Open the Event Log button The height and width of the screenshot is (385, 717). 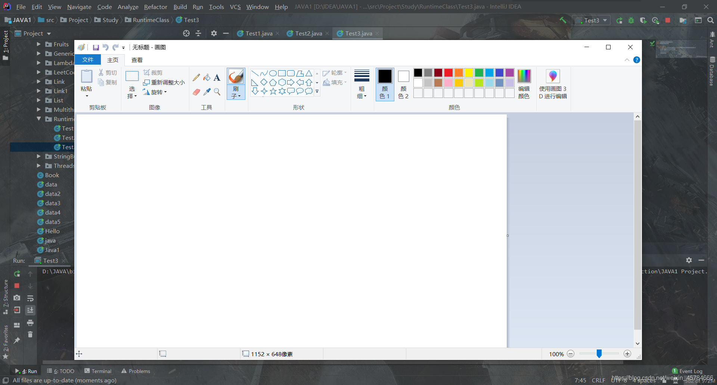point(687,371)
